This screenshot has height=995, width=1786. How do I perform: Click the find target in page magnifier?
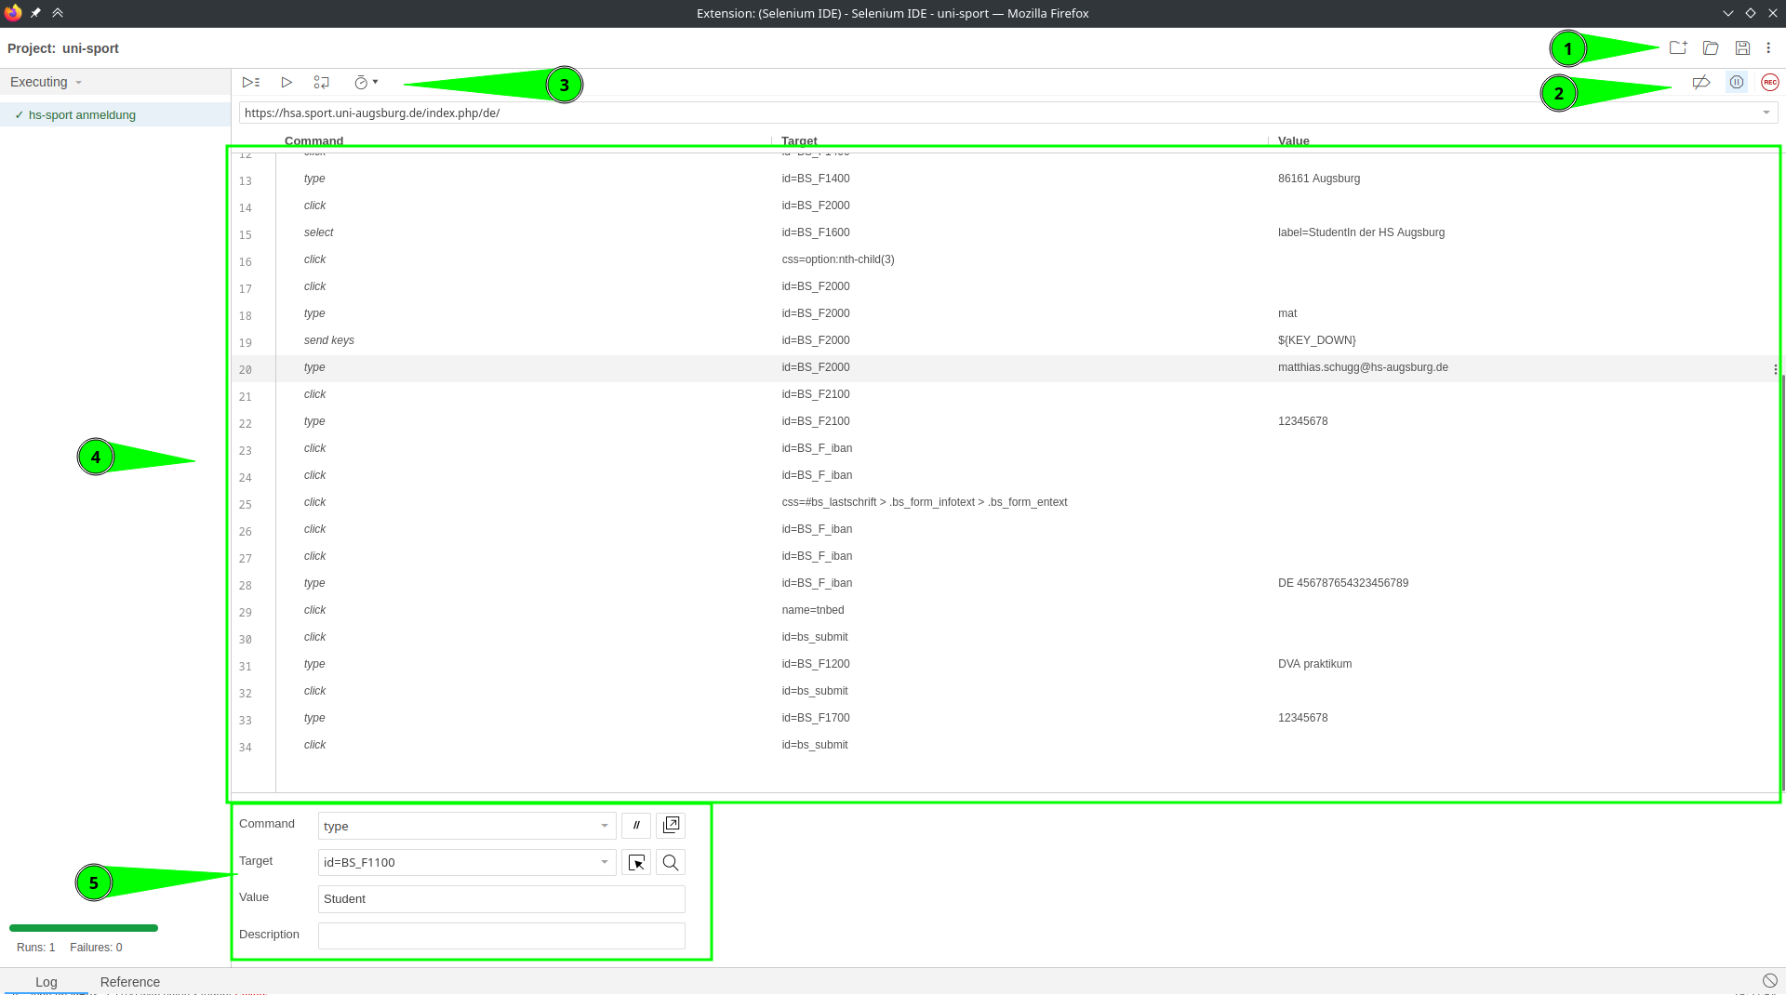(671, 863)
